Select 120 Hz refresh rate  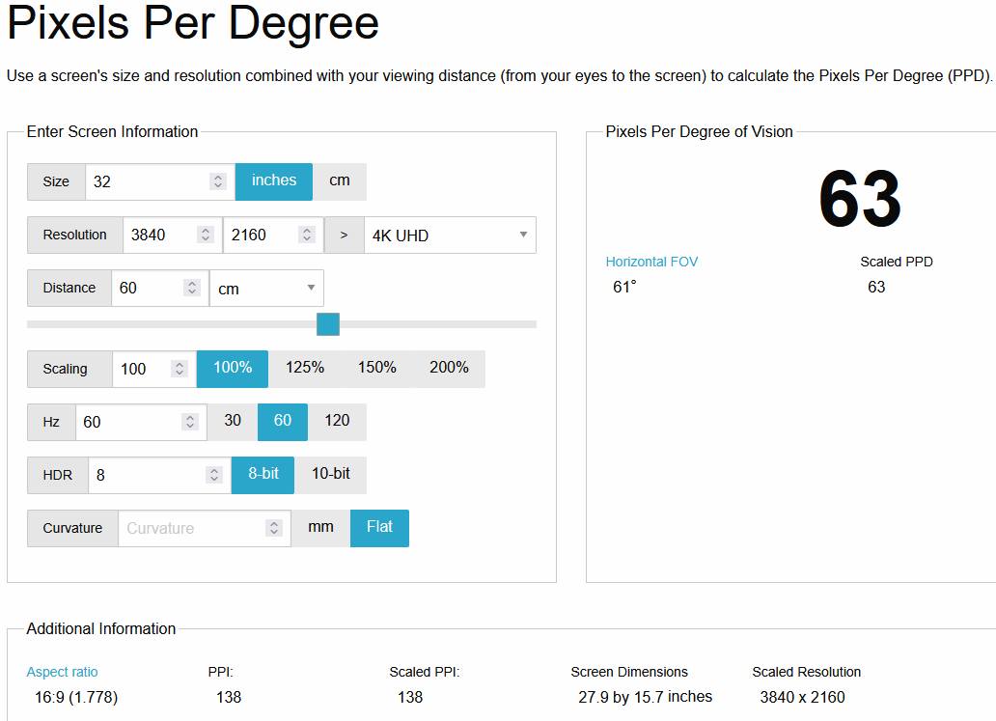click(x=337, y=422)
